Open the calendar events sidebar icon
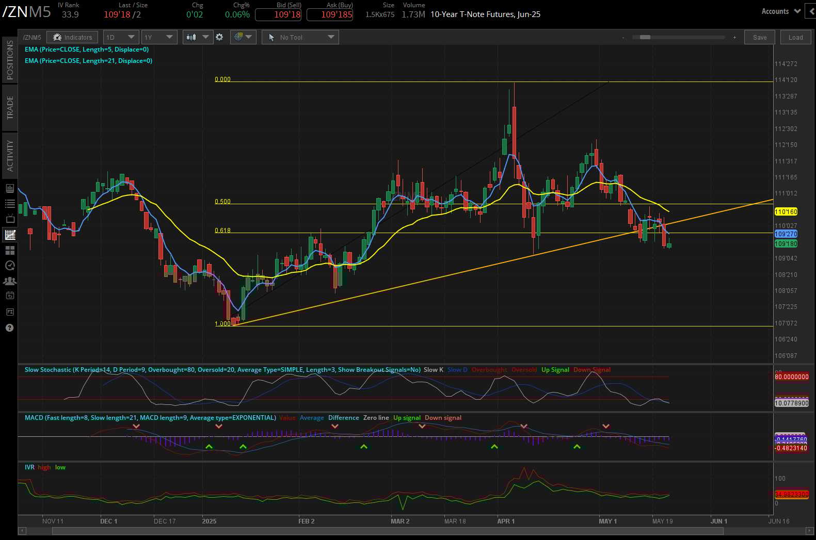The width and height of the screenshot is (816, 540). click(x=10, y=296)
